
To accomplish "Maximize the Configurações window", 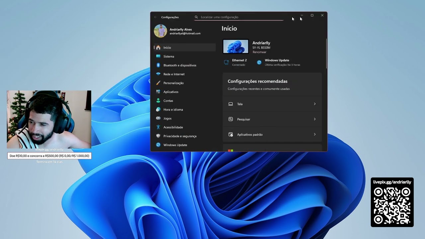I will pos(312,15).
